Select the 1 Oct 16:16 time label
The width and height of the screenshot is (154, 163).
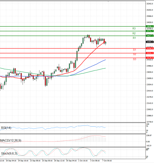point(83,161)
